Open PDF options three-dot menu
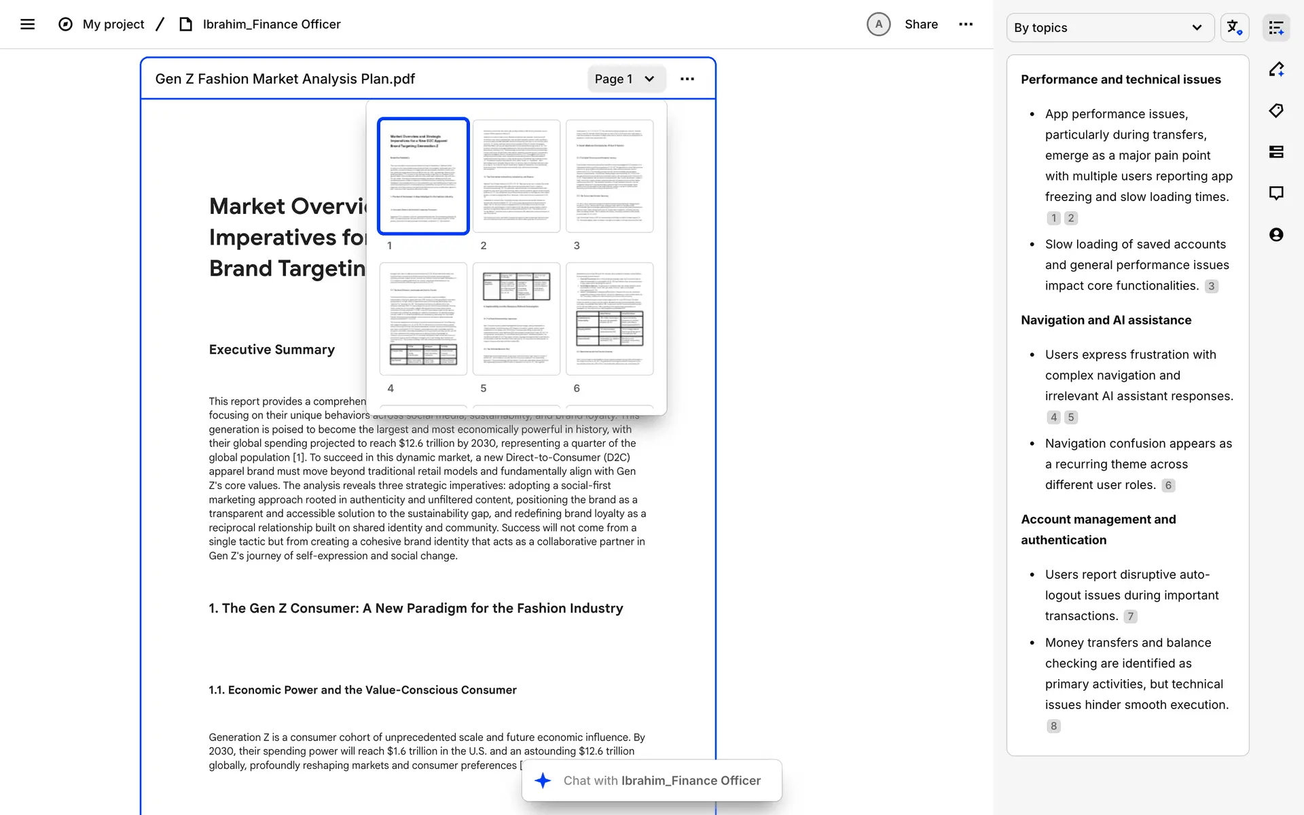This screenshot has height=815, width=1304. tap(687, 79)
